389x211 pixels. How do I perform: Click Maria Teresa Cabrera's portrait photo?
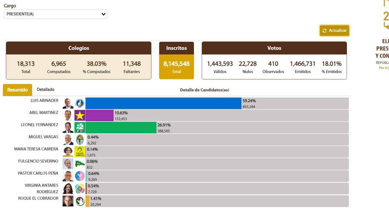pos(68,152)
